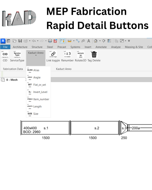The image size is (152, 190).
Task: Switch to the Analyze ribbon tab
Action: [x=116, y=47]
